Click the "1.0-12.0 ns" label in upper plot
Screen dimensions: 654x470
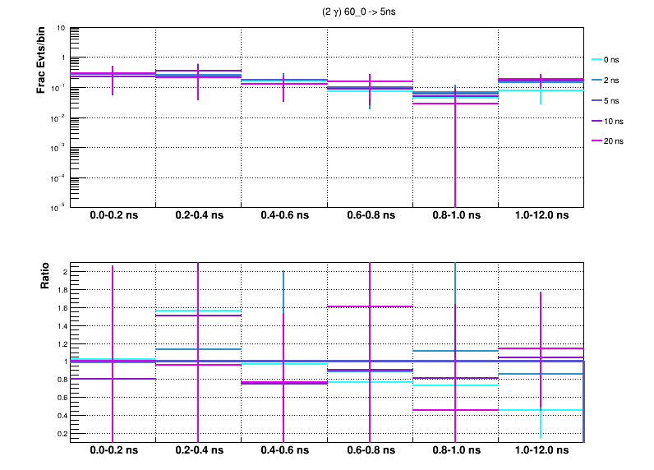pos(541,216)
